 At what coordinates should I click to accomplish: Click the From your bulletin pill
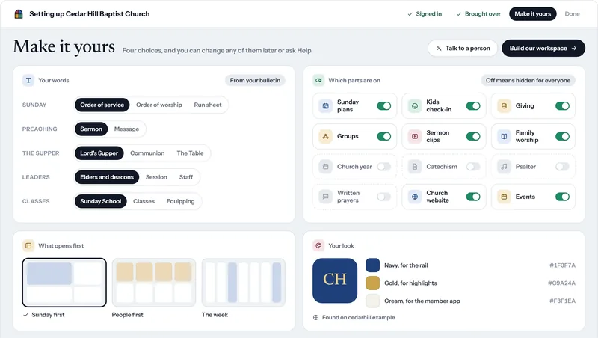(x=255, y=81)
